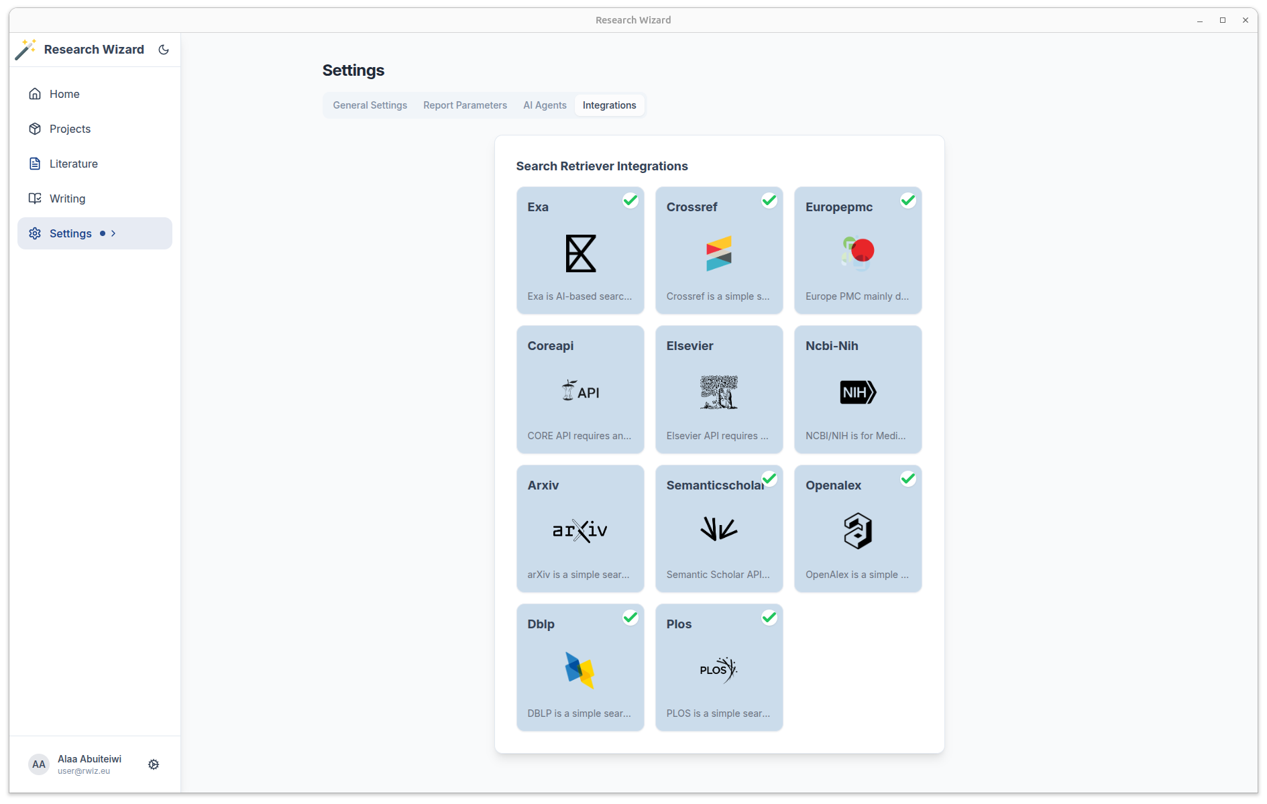1267x804 pixels.
Task: Maximize the Research Wizard window
Action: [x=1222, y=20]
